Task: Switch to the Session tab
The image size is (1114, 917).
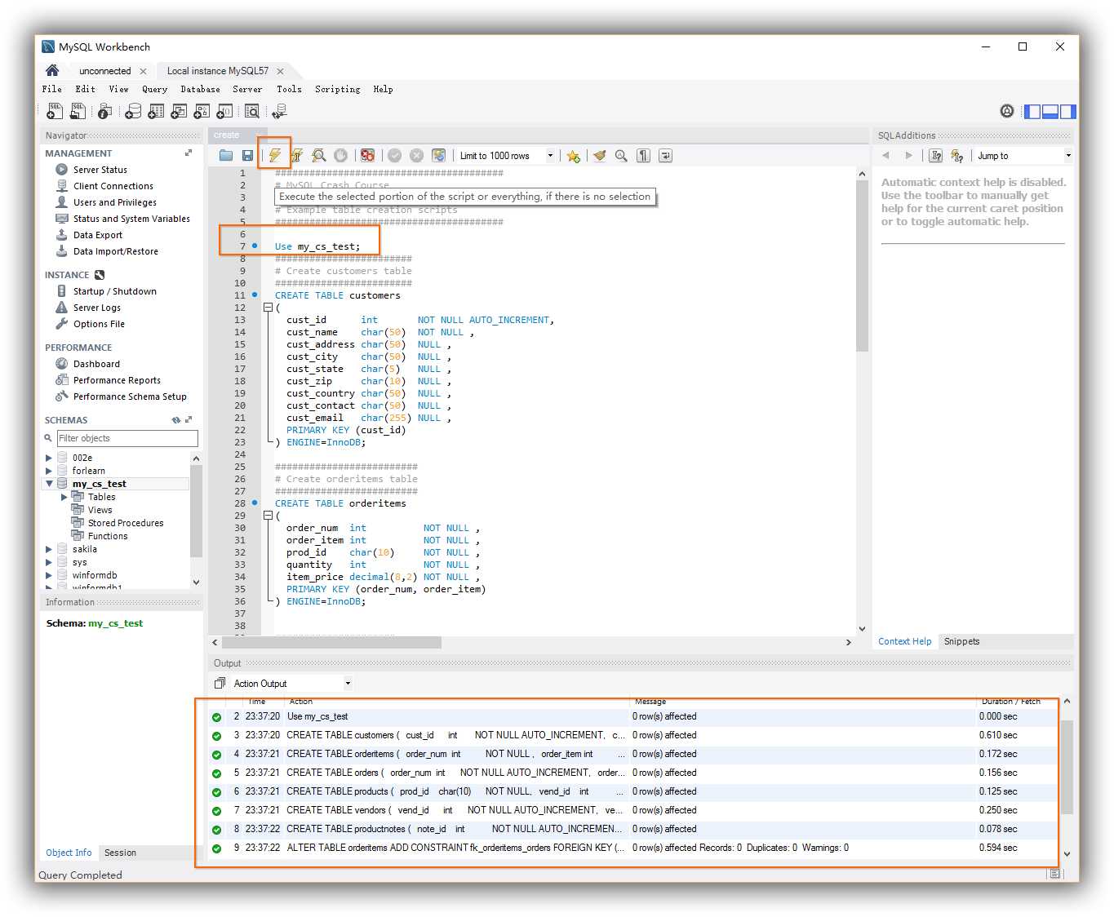Action: 120,853
